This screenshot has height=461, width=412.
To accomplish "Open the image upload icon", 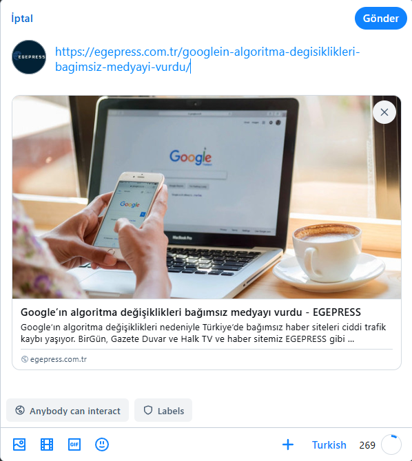I will point(19,444).
